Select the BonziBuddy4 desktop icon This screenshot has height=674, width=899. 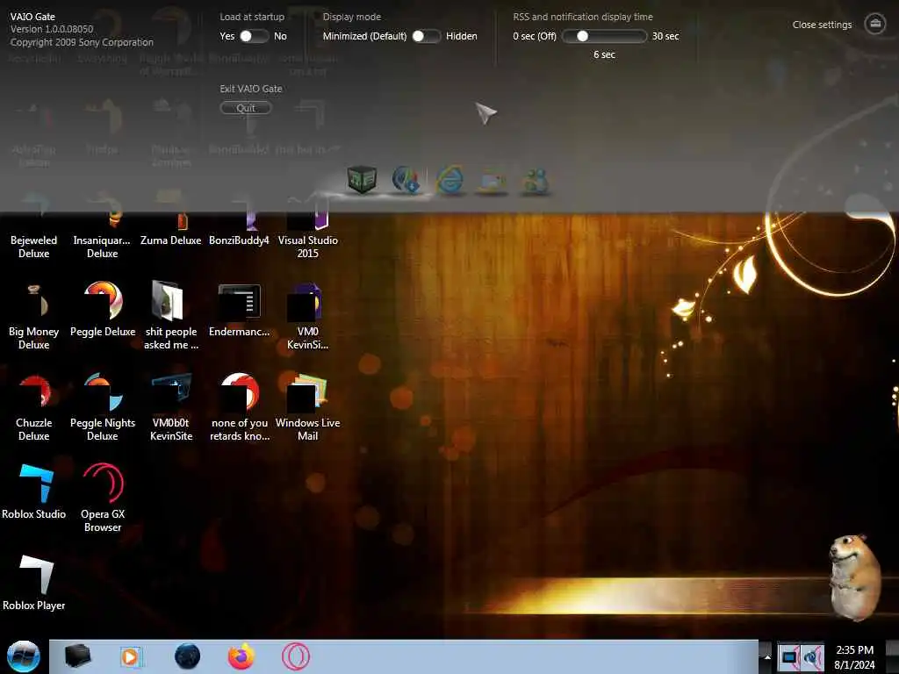(239, 222)
